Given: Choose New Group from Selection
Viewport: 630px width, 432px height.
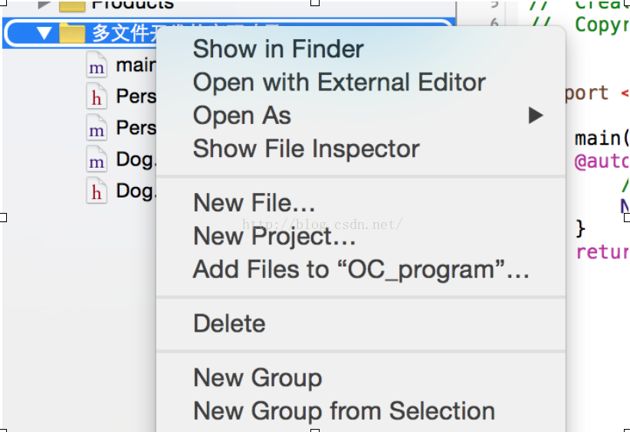Looking at the screenshot, I should [x=344, y=411].
